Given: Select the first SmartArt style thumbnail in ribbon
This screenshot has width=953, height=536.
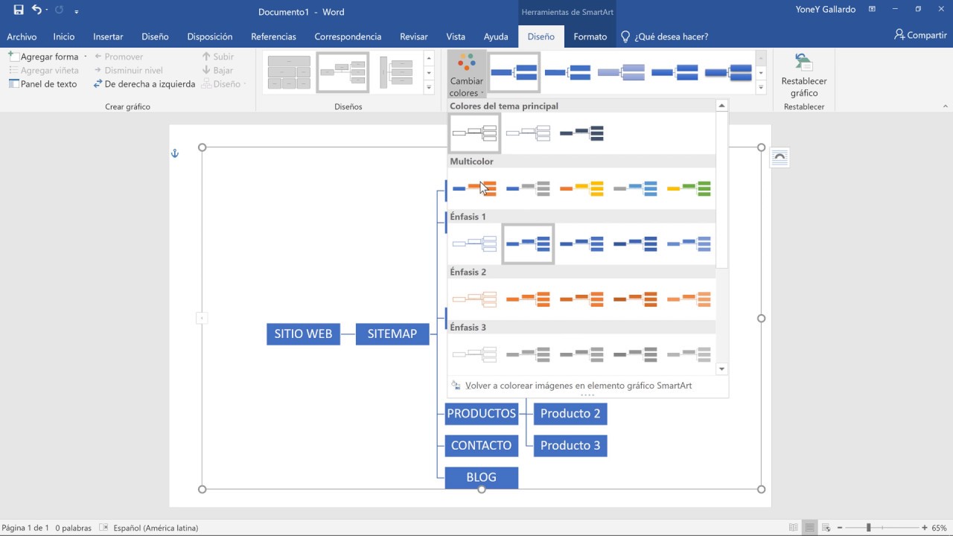Looking at the screenshot, I should [x=514, y=72].
